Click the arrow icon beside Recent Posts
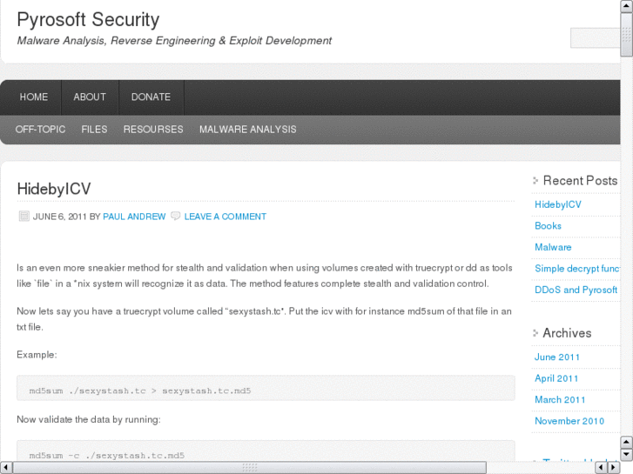 pos(535,181)
